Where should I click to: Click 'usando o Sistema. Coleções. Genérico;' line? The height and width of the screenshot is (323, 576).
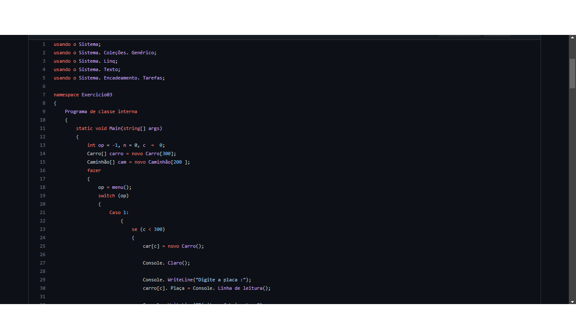pyautogui.click(x=105, y=53)
